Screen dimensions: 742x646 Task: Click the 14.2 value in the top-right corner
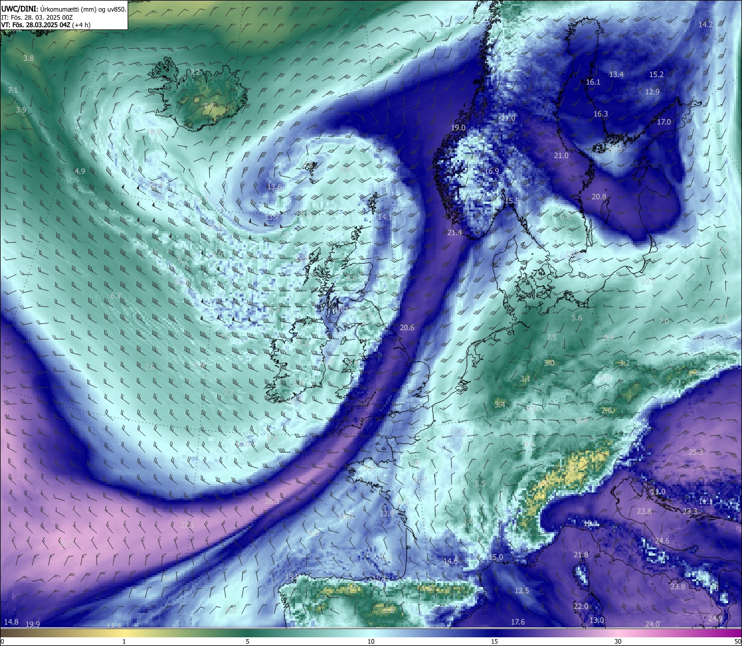pyautogui.click(x=705, y=24)
